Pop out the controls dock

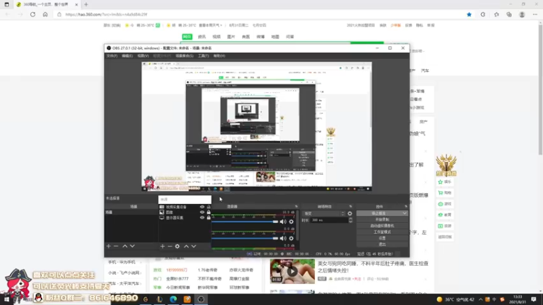click(406, 207)
